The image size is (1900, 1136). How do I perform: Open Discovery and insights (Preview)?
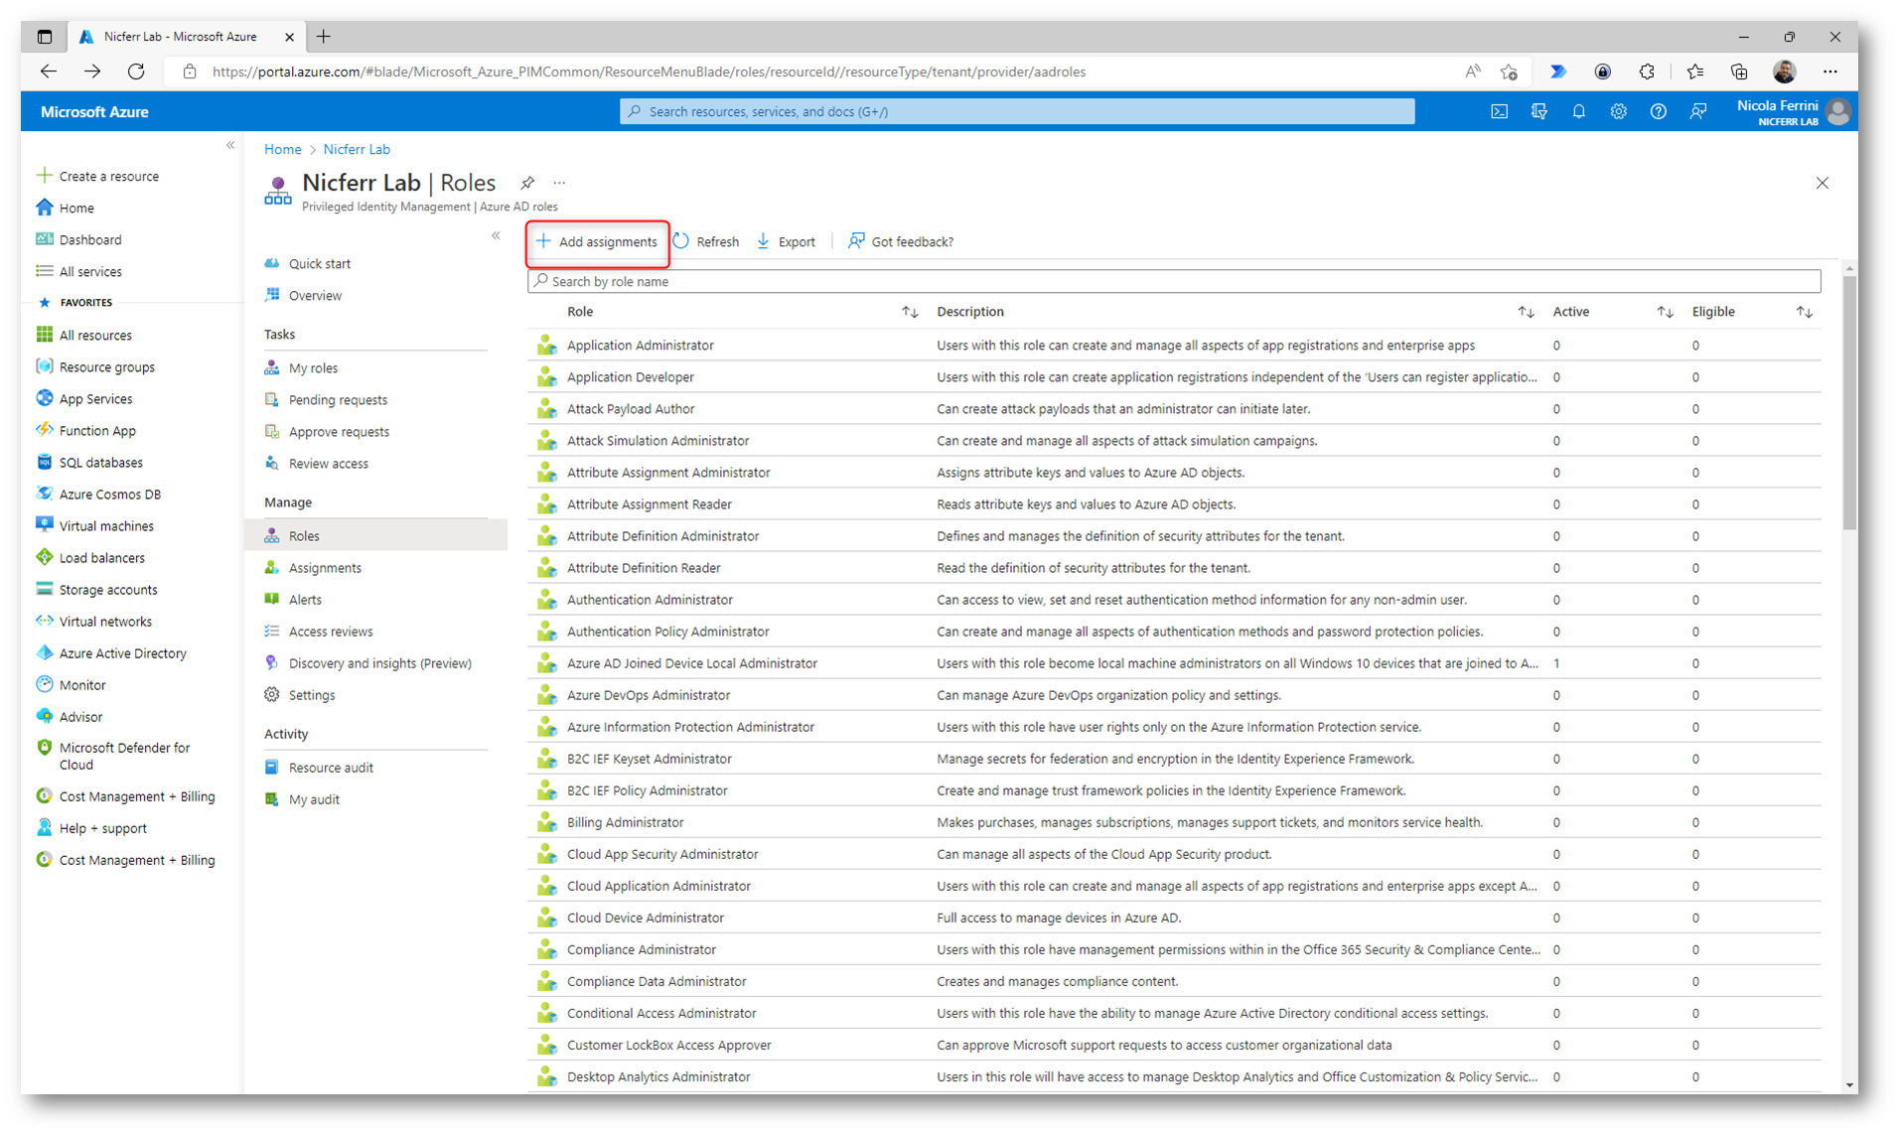coord(379,663)
